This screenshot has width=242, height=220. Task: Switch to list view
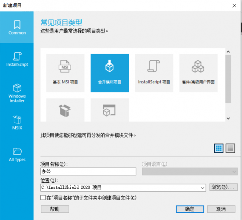(x=230, y=148)
